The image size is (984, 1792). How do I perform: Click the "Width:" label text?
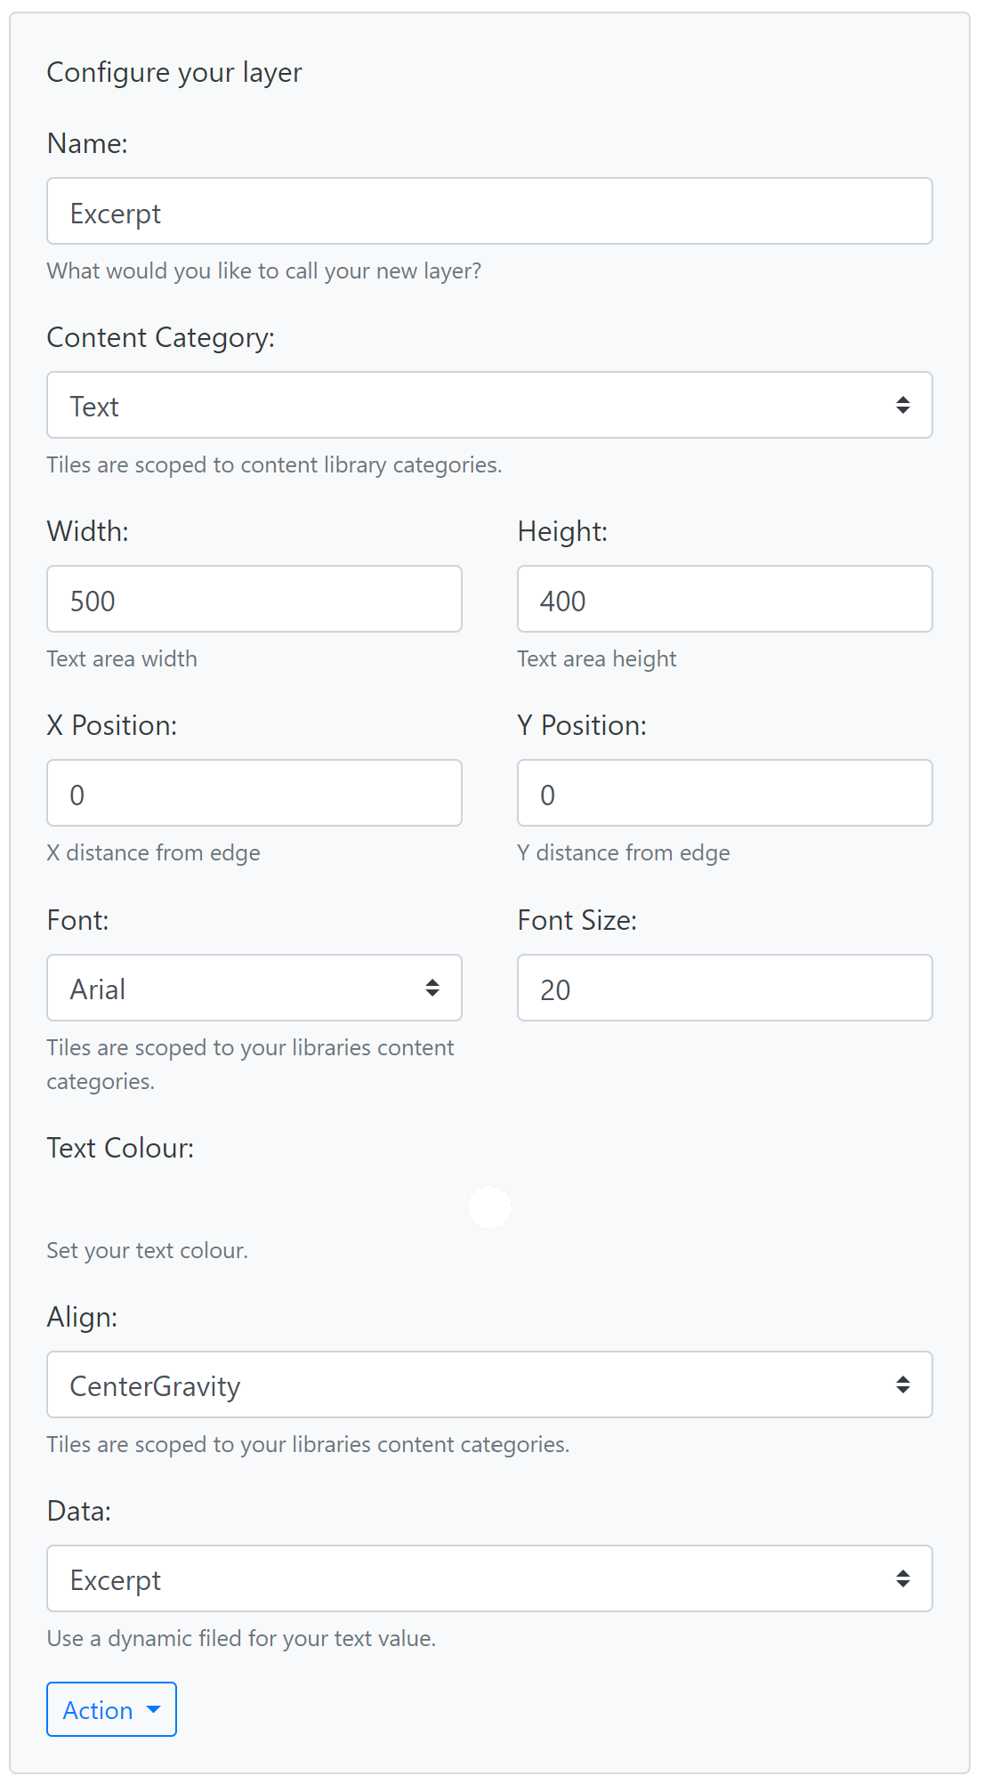tap(88, 532)
